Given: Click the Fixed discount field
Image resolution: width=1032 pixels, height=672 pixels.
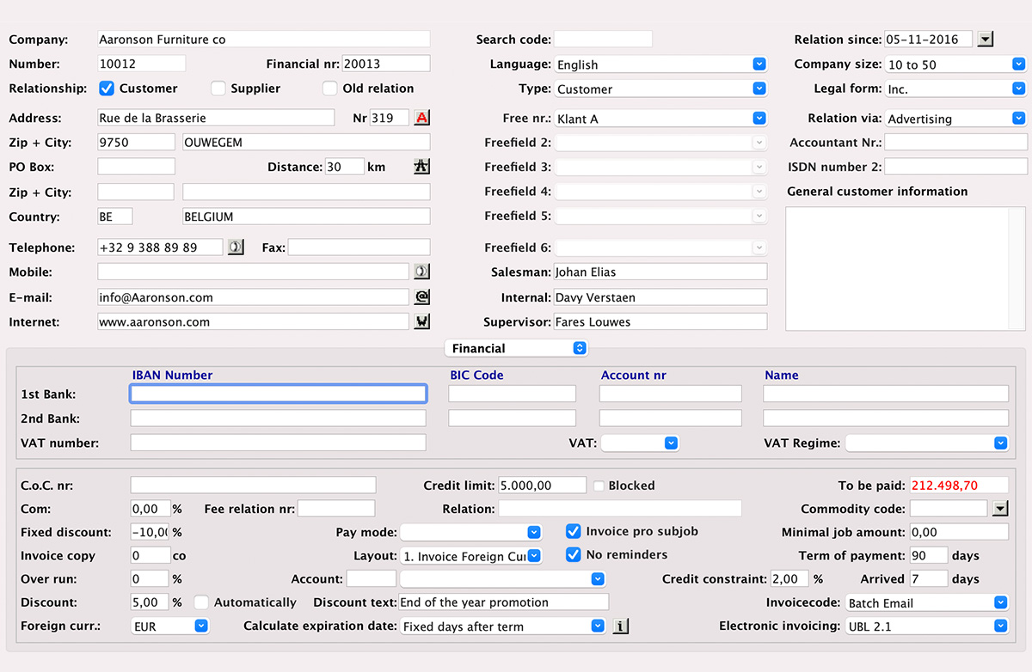Looking at the screenshot, I should click(x=150, y=532).
